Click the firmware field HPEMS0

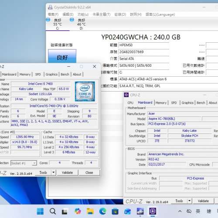[143, 45]
